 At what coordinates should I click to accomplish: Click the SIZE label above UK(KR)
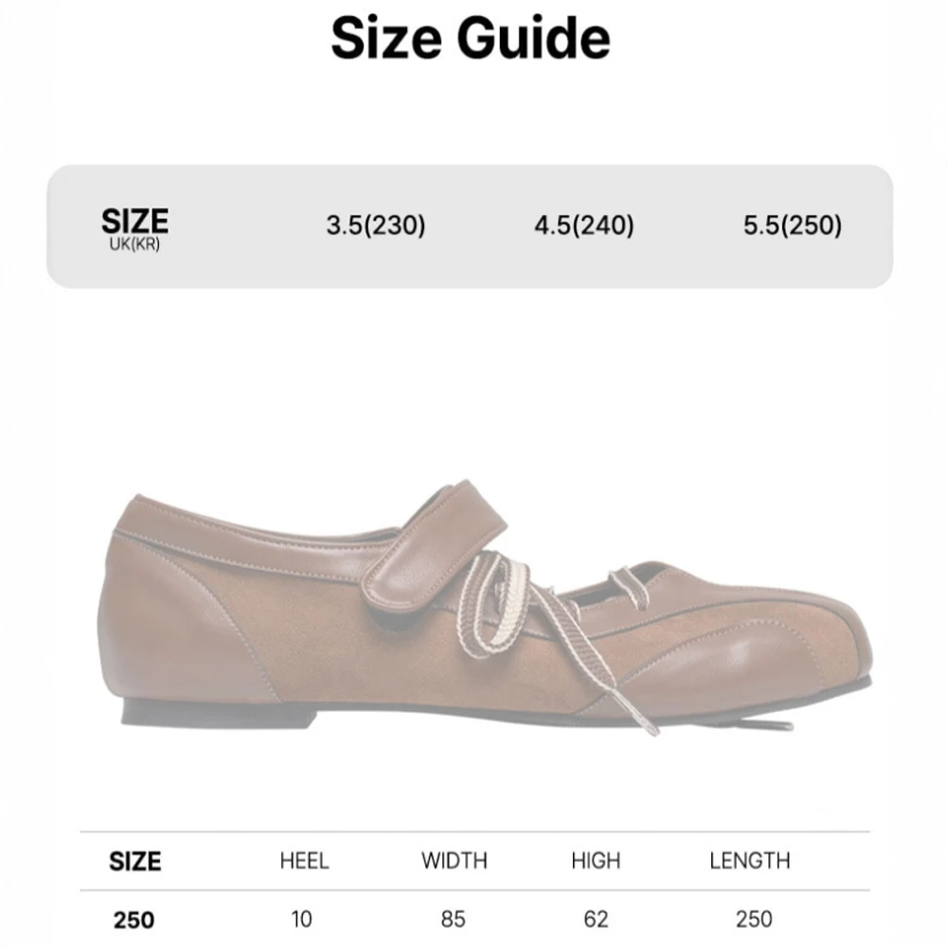point(134,221)
